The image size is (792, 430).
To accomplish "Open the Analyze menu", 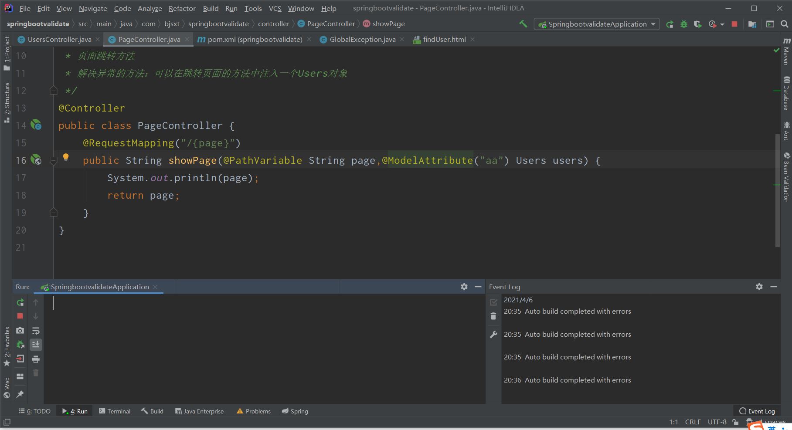I will coord(150,8).
